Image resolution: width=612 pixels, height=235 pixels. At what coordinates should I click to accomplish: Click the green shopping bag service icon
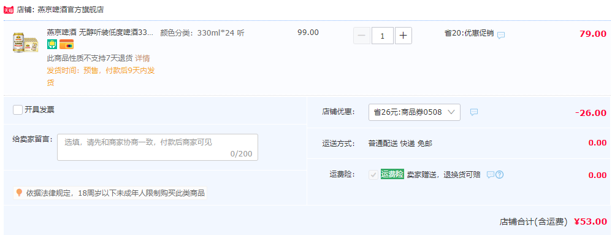tap(52, 45)
